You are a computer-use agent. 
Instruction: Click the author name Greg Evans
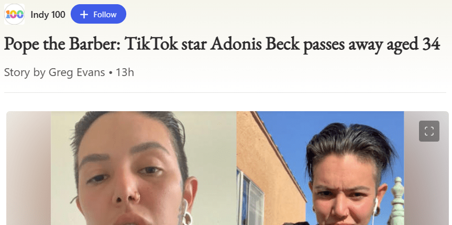(76, 72)
